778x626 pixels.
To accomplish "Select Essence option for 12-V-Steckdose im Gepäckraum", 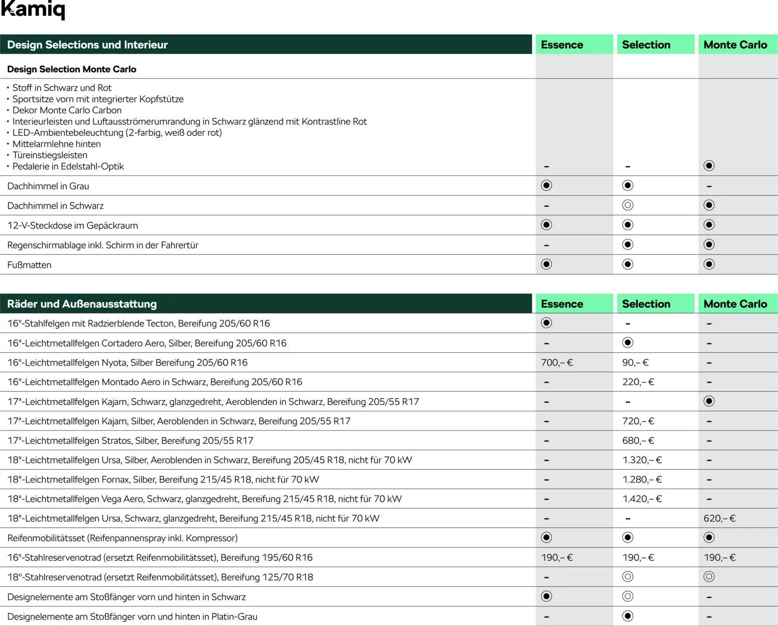I will (x=546, y=225).
